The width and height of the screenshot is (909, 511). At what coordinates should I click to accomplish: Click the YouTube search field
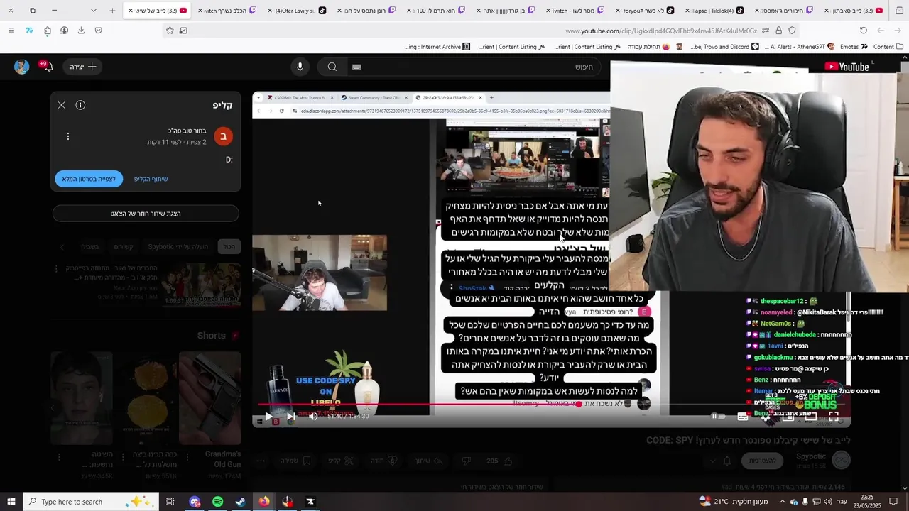(473, 67)
